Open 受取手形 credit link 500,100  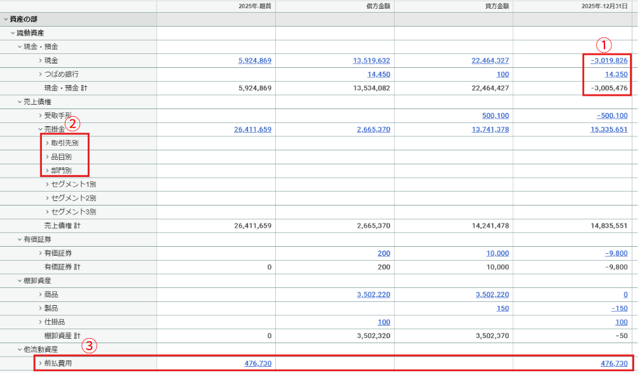point(496,115)
